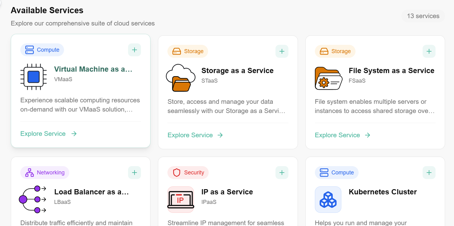Image resolution: width=454 pixels, height=226 pixels.
Task: Click the File System gear folder icon
Action: click(328, 78)
